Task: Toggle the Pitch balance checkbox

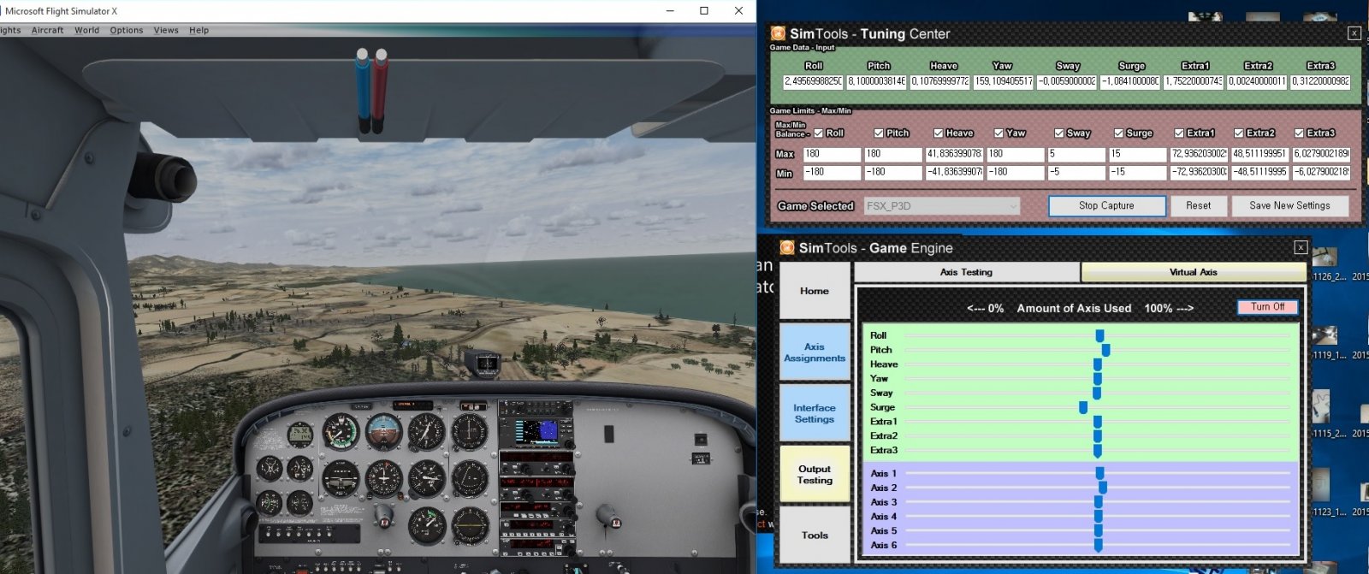Action: 879,133
